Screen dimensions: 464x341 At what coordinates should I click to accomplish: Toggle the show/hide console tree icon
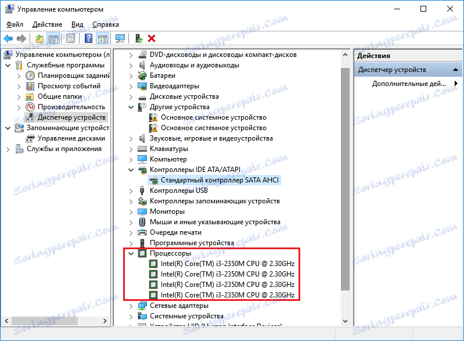53,38
